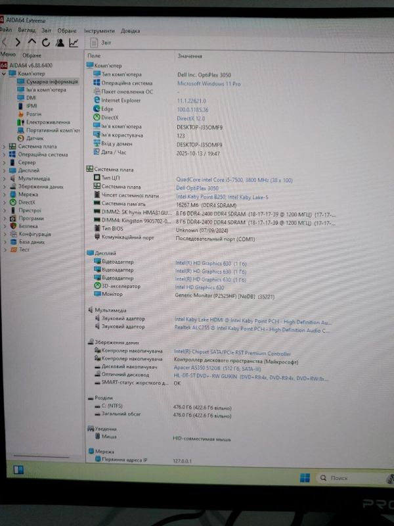Open the Інструменти menu
Image resolution: width=394 pixels, height=526 pixels.
click(99, 31)
